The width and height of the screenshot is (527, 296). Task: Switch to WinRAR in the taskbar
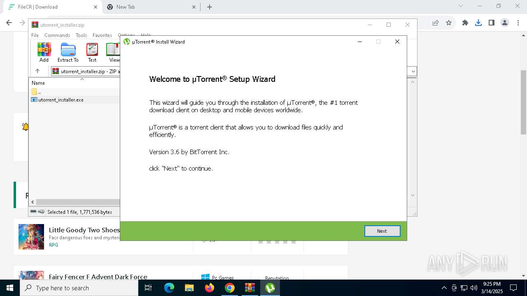coord(250,288)
